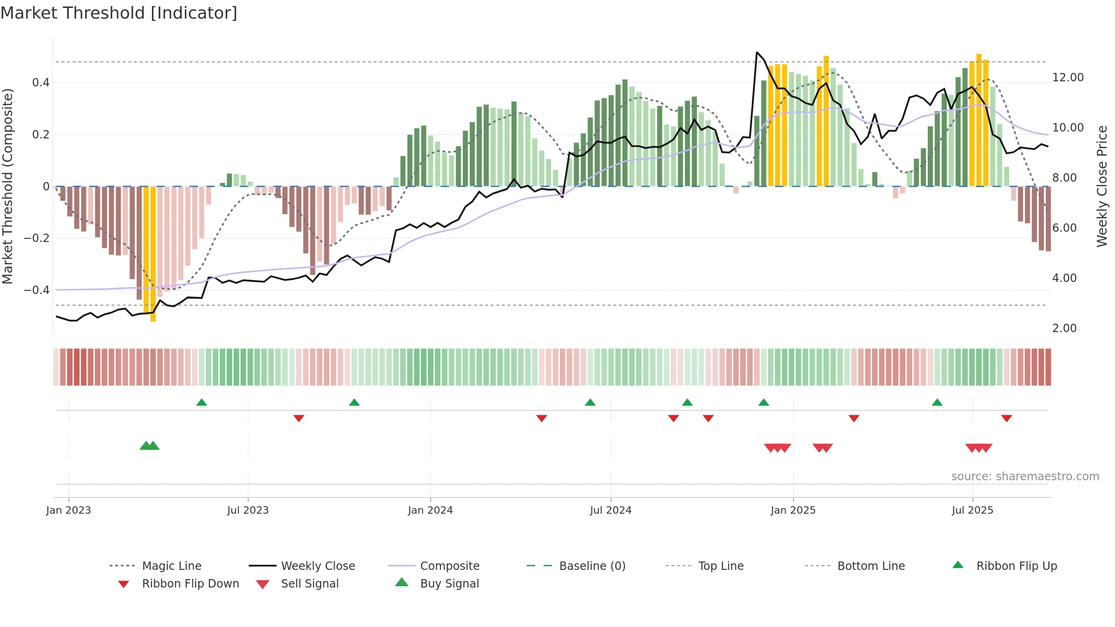
Task: Click the Weekly Close Price axis title
Action: [1102, 186]
